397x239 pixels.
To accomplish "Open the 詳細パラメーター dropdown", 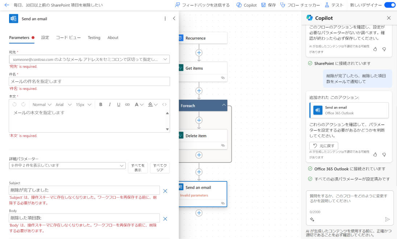I will pyautogui.click(x=67, y=165).
